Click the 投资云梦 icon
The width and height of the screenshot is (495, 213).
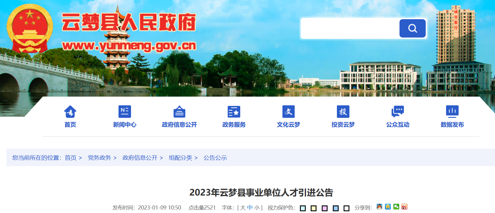343,111
